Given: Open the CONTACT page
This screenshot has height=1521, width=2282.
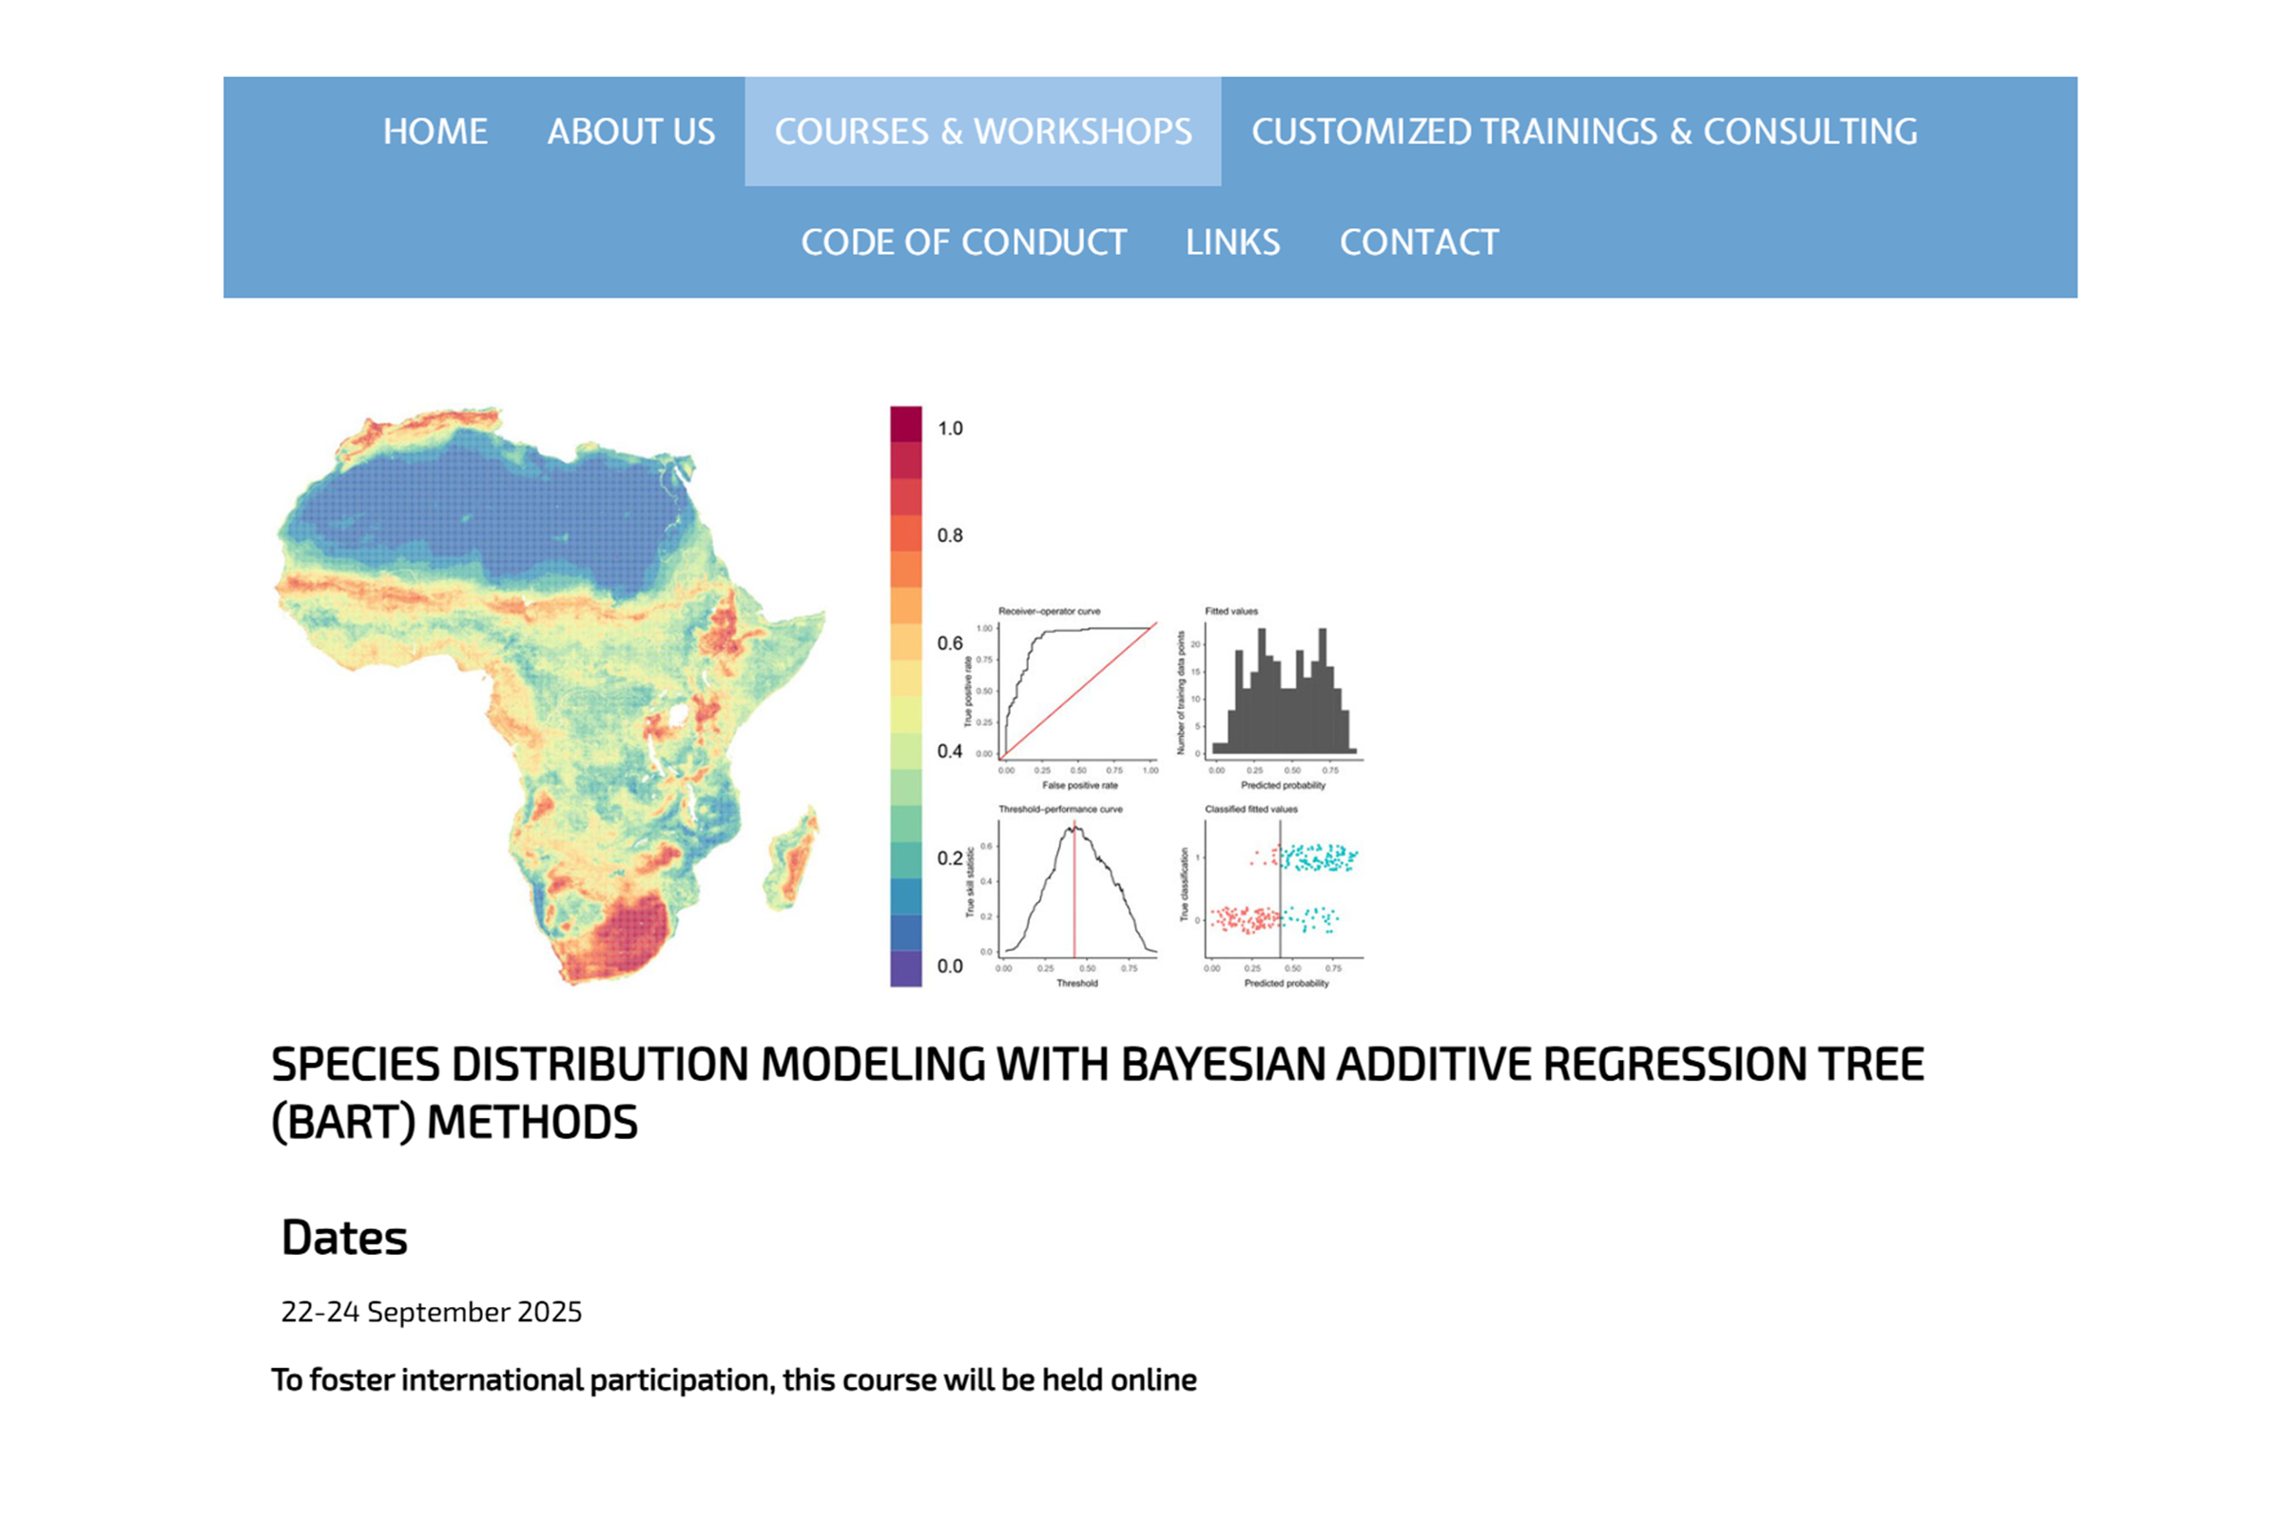Looking at the screenshot, I should coord(1420,241).
